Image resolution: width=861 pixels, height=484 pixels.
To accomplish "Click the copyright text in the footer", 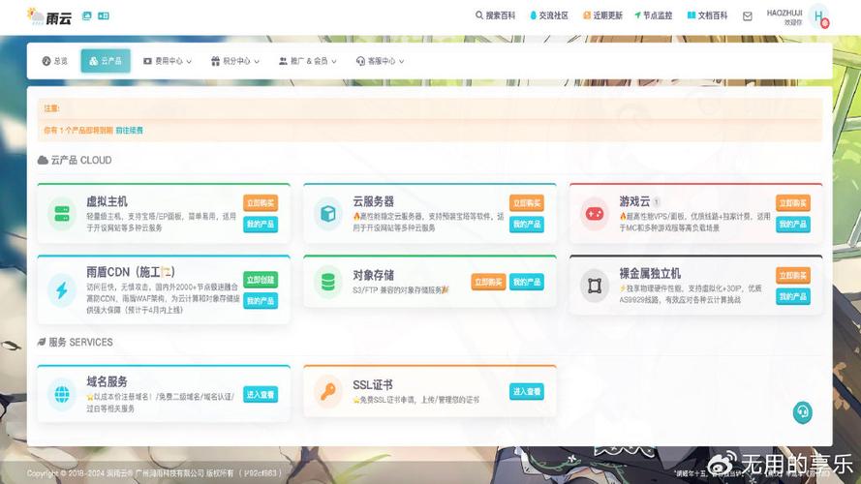I will pos(154,472).
